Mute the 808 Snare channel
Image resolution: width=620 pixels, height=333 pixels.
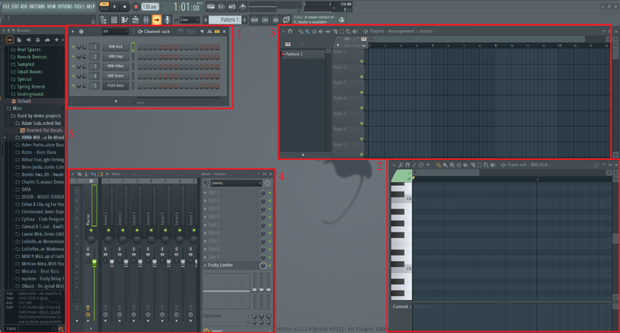point(73,76)
